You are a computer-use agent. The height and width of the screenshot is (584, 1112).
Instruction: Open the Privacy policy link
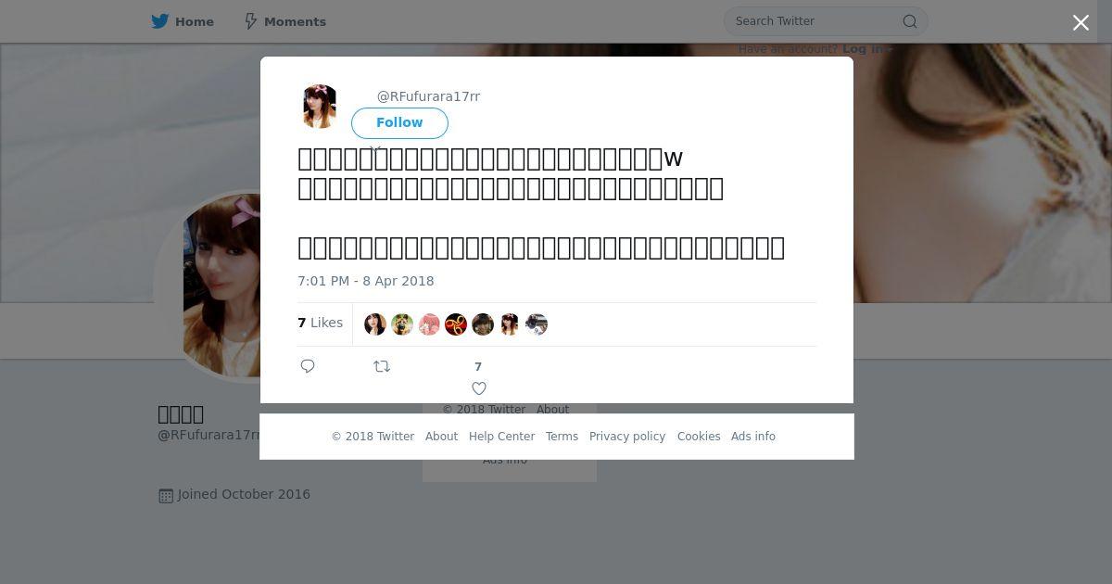[627, 437]
